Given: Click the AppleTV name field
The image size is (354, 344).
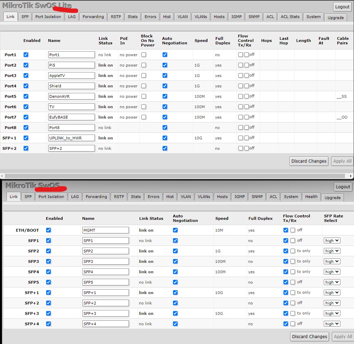Looking at the screenshot, I should click(x=71, y=76).
